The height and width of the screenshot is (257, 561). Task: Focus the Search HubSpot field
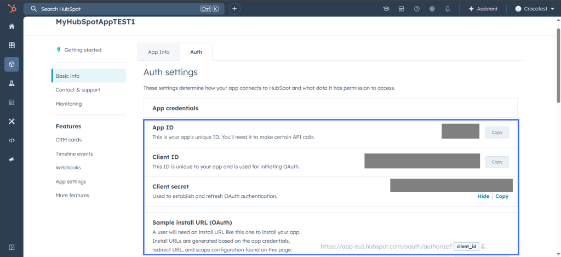(x=124, y=9)
